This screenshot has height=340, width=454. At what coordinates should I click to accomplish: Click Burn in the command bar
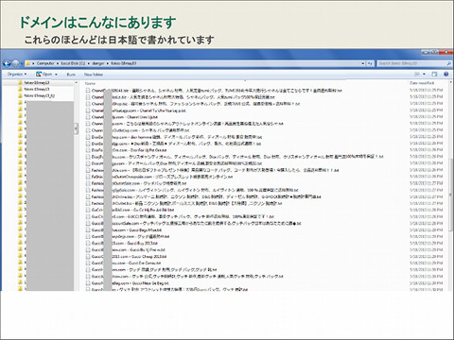pos(71,75)
